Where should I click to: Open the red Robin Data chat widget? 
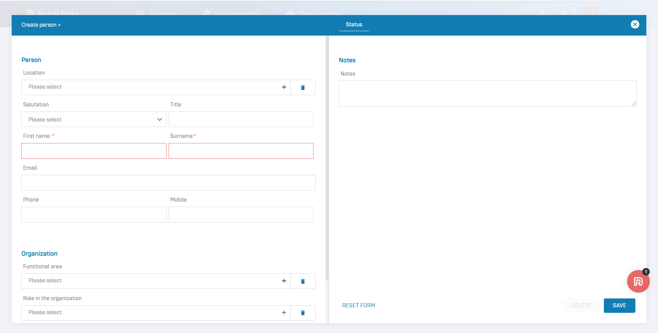[638, 282]
